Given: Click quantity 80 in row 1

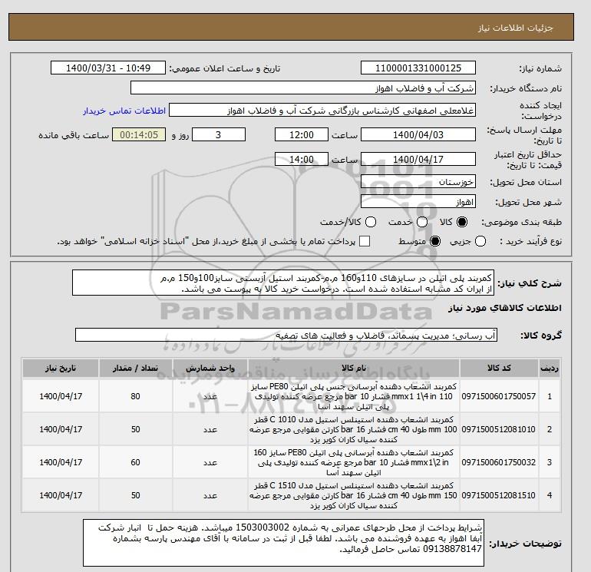Looking at the screenshot, I should click(x=136, y=396).
